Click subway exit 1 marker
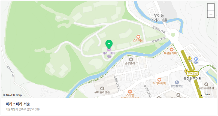This screenshot has width=218, height=116. pyautogui.click(x=190, y=58)
